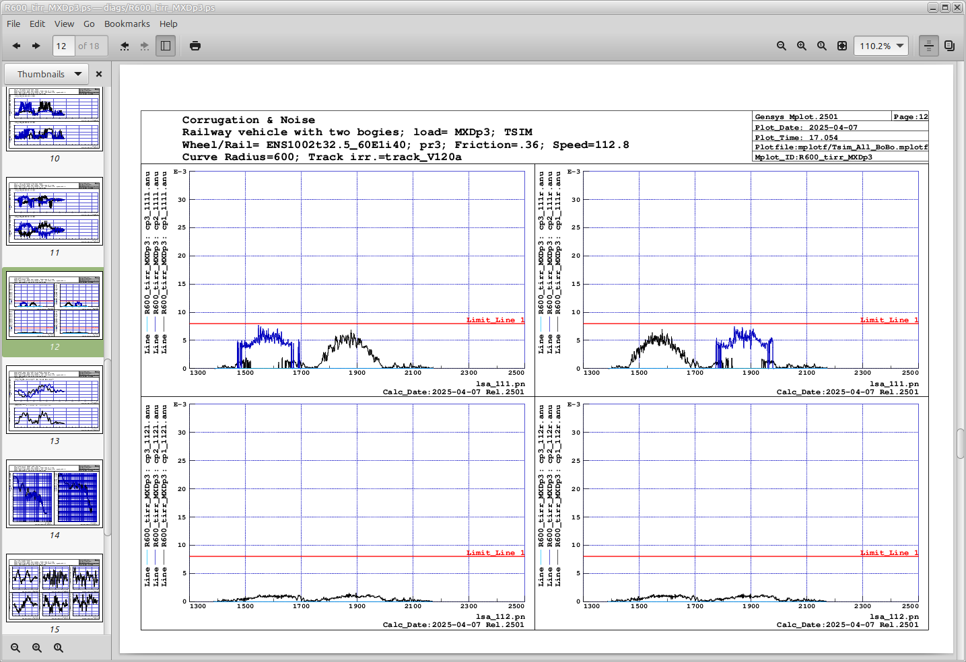Click the 'Page:12' label in the plot header

(910, 116)
